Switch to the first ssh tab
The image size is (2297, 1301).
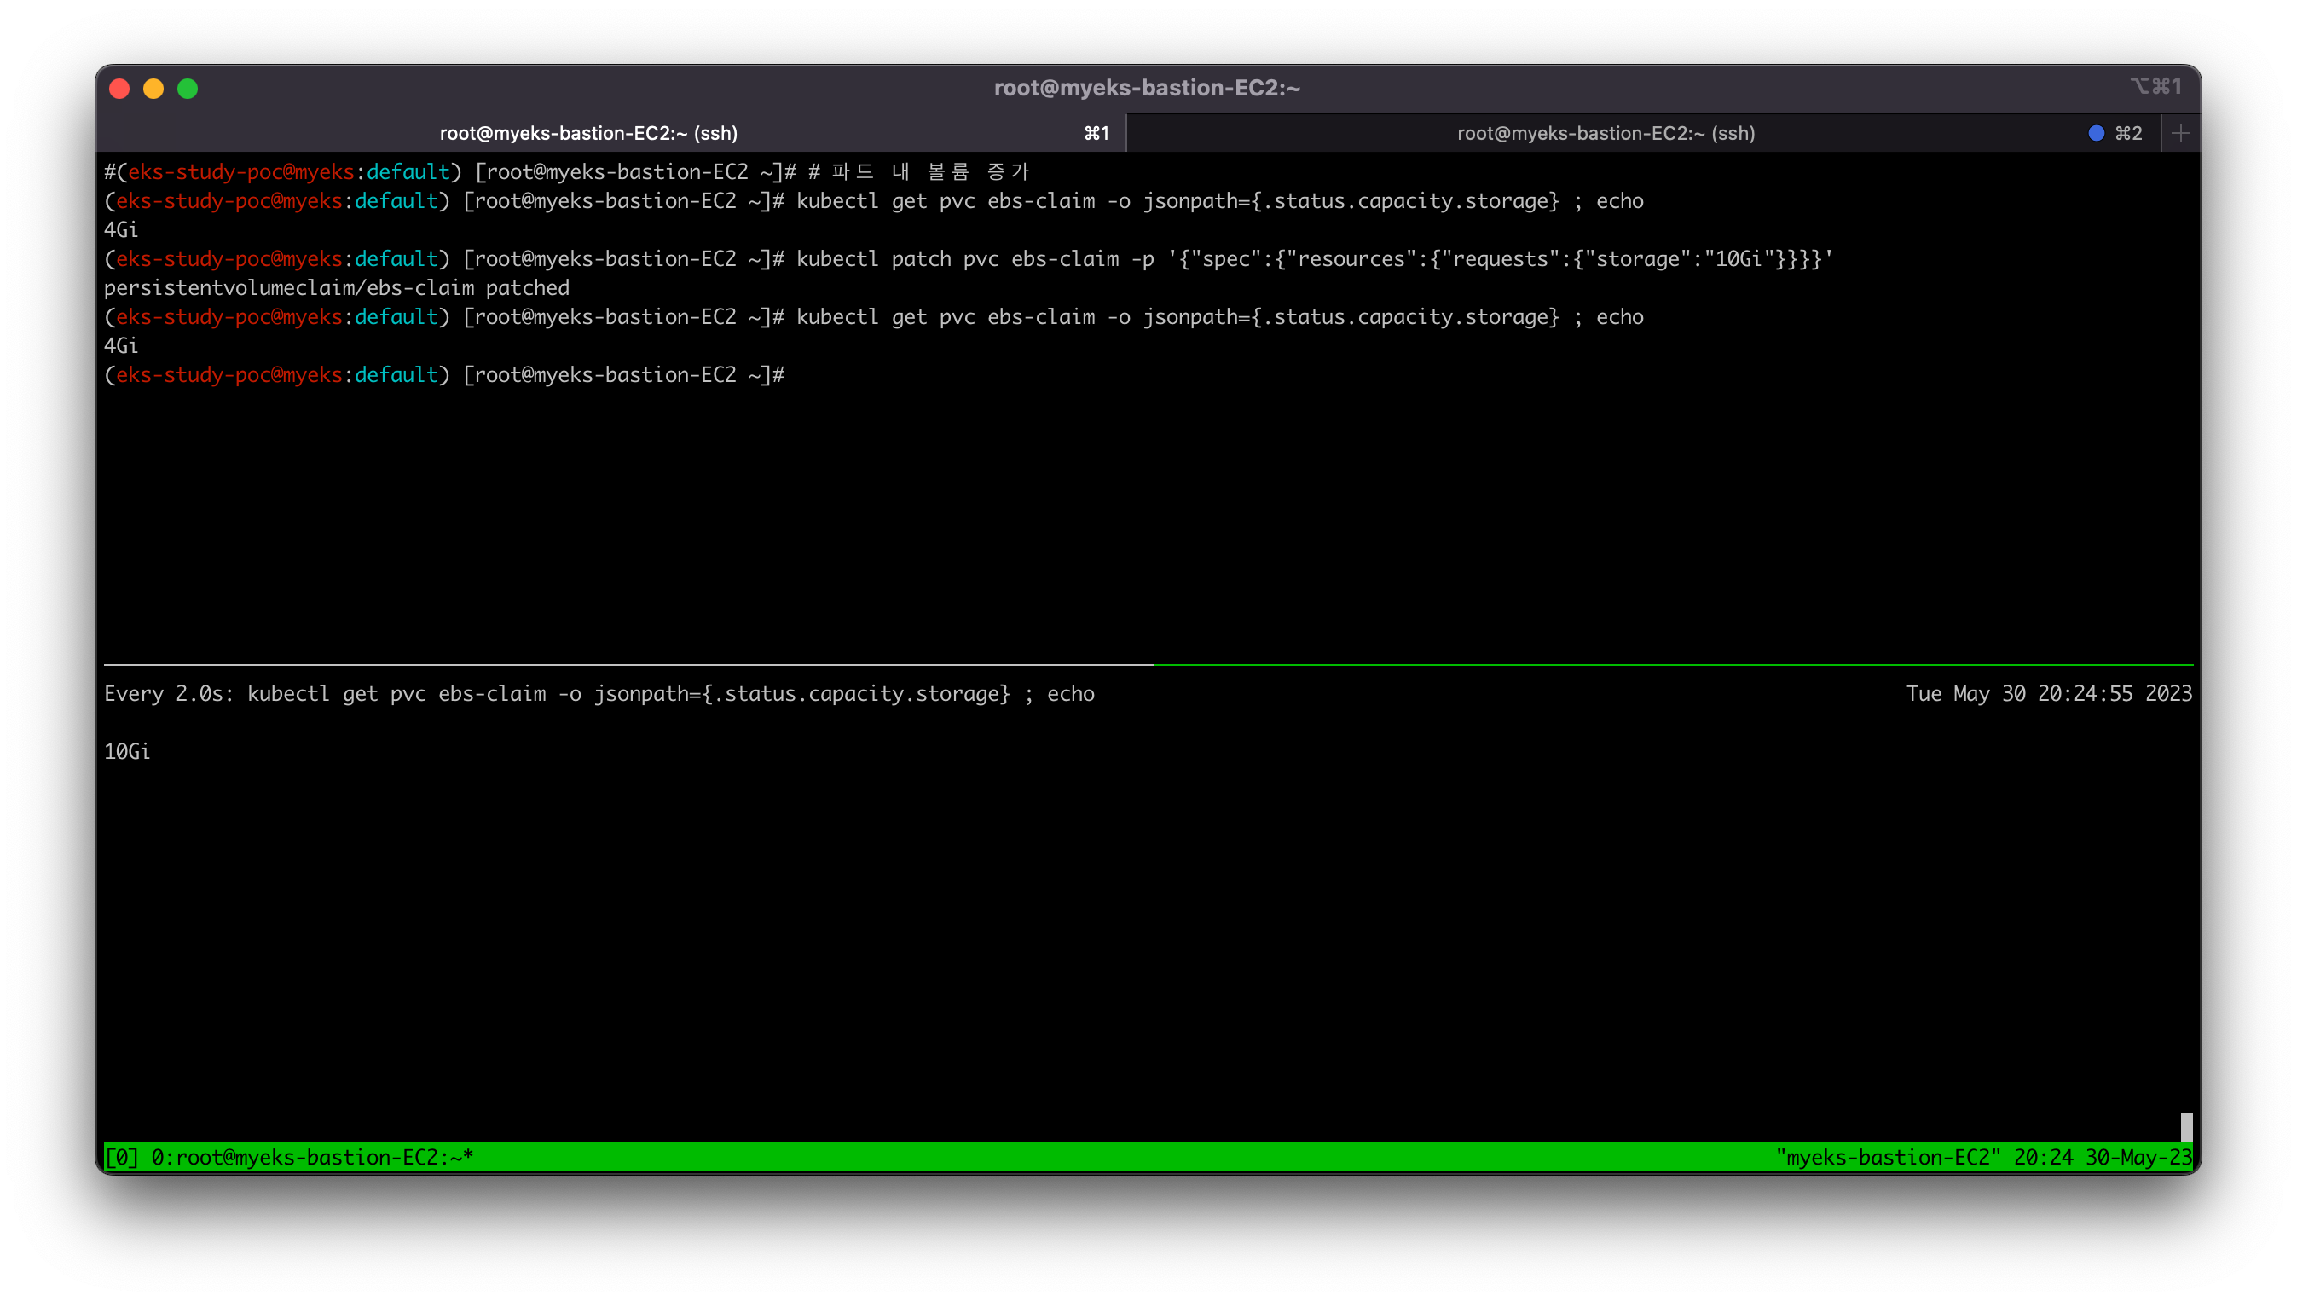tap(587, 133)
